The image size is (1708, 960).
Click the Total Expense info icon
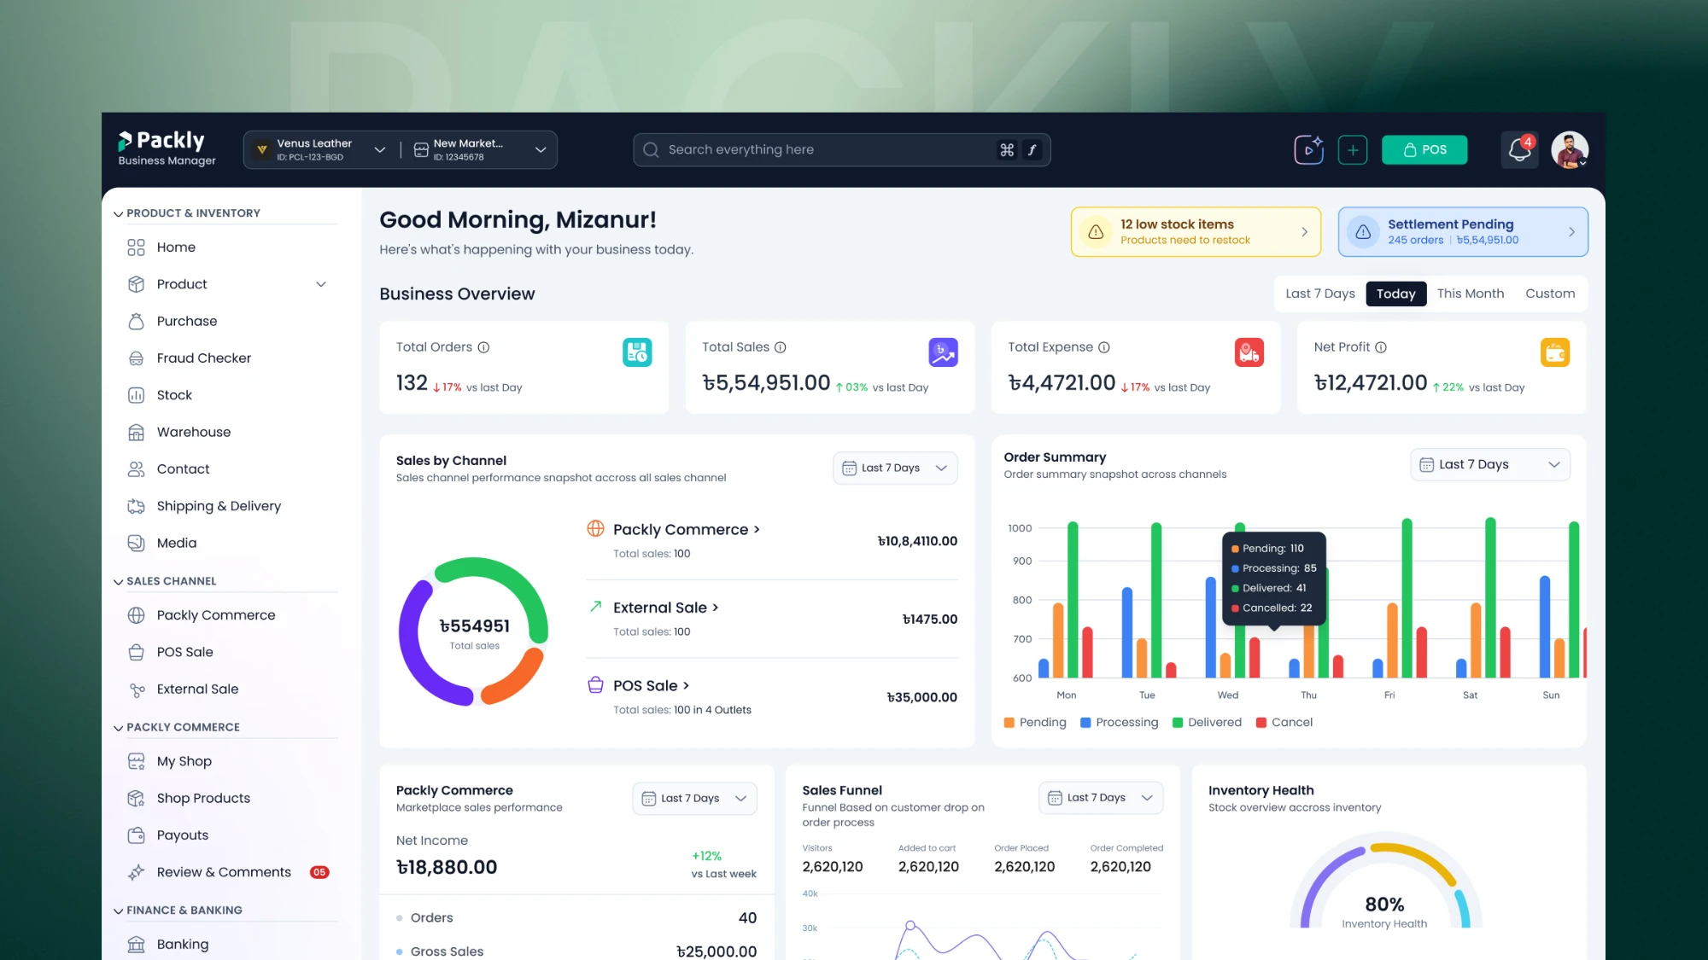(x=1103, y=347)
